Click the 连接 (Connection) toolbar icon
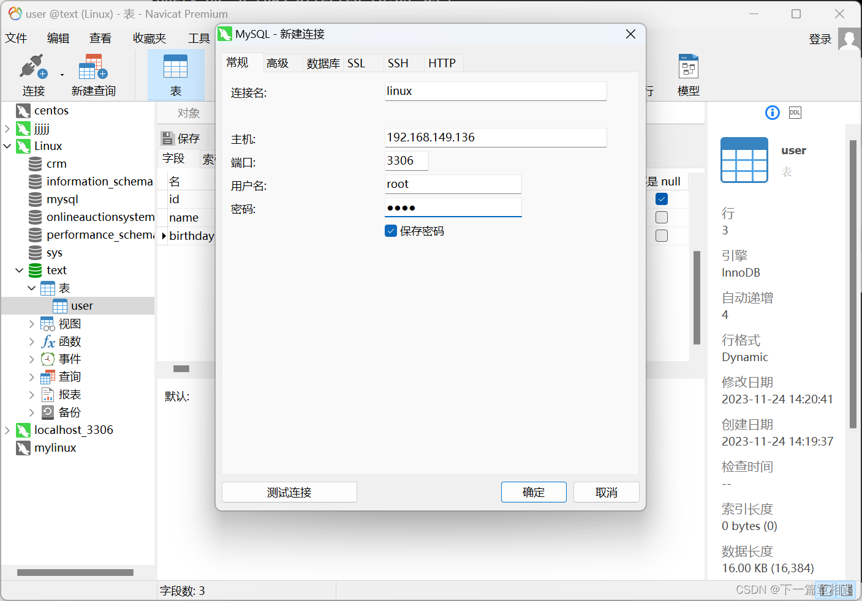862x601 pixels. pos(34,67)
